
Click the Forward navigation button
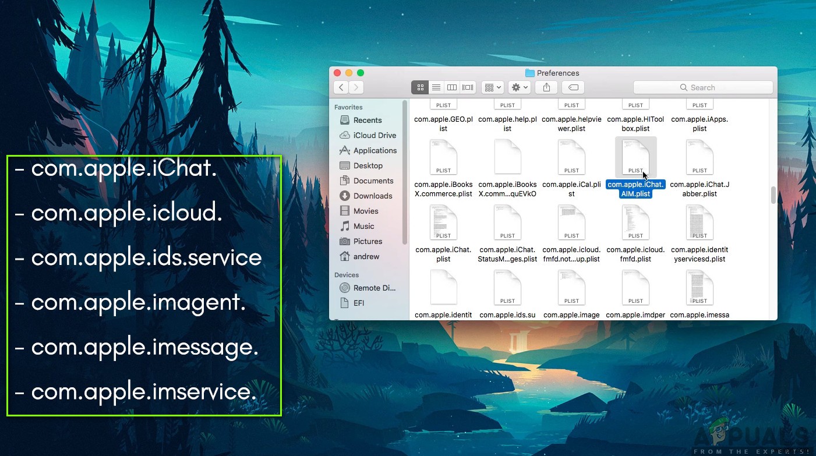[x=356, y=87]
